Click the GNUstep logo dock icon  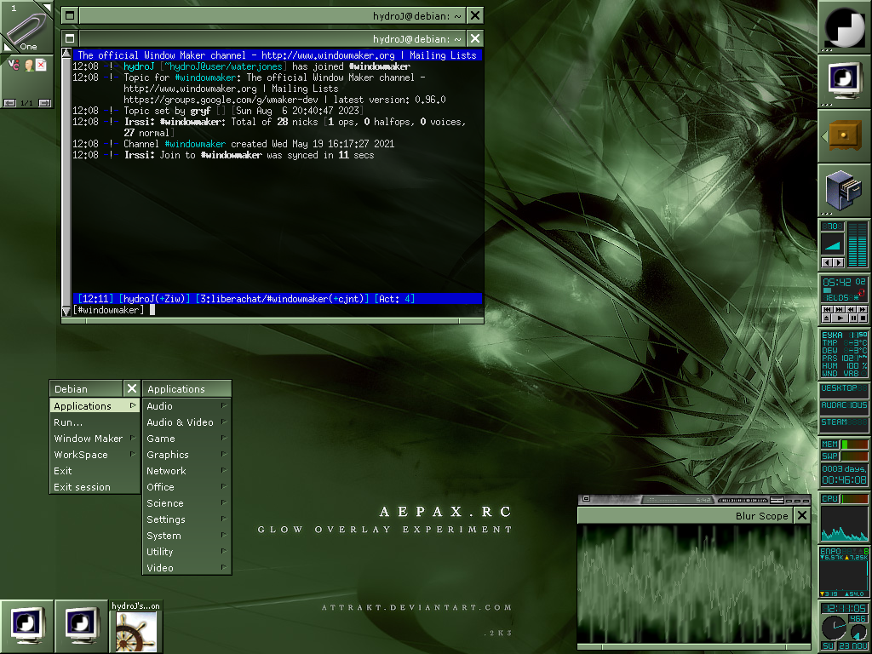click(844, 27)
